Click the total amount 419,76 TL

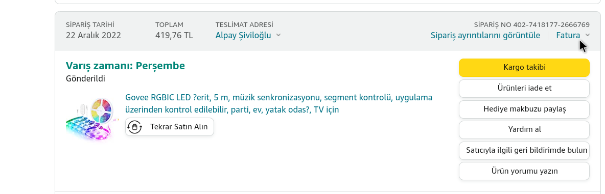point(174,35)
